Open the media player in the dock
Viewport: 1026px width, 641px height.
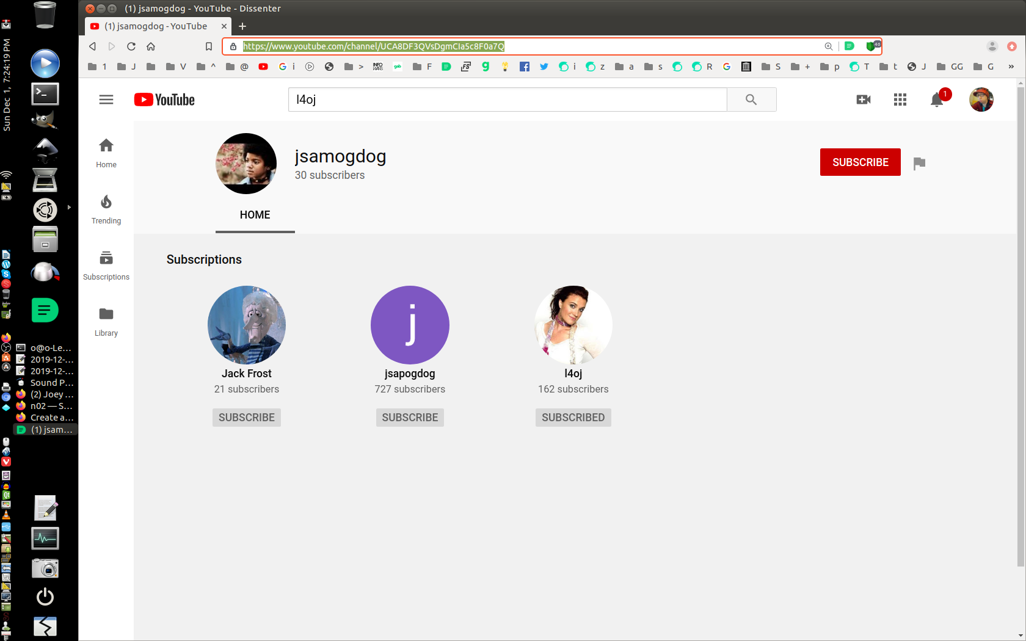[45, 63]
